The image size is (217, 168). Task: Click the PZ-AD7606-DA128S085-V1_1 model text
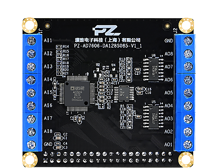coord(108,46)
